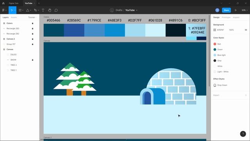Image resolution: width=250 pixels, height=141 pixels.
Task: Click file icon next to Drafts
Action: tap(112, 10)
